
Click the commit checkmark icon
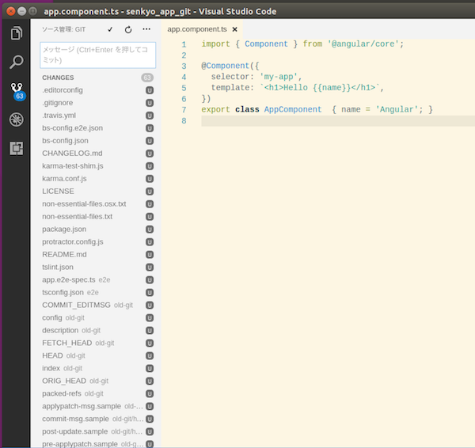pos(110,29)
